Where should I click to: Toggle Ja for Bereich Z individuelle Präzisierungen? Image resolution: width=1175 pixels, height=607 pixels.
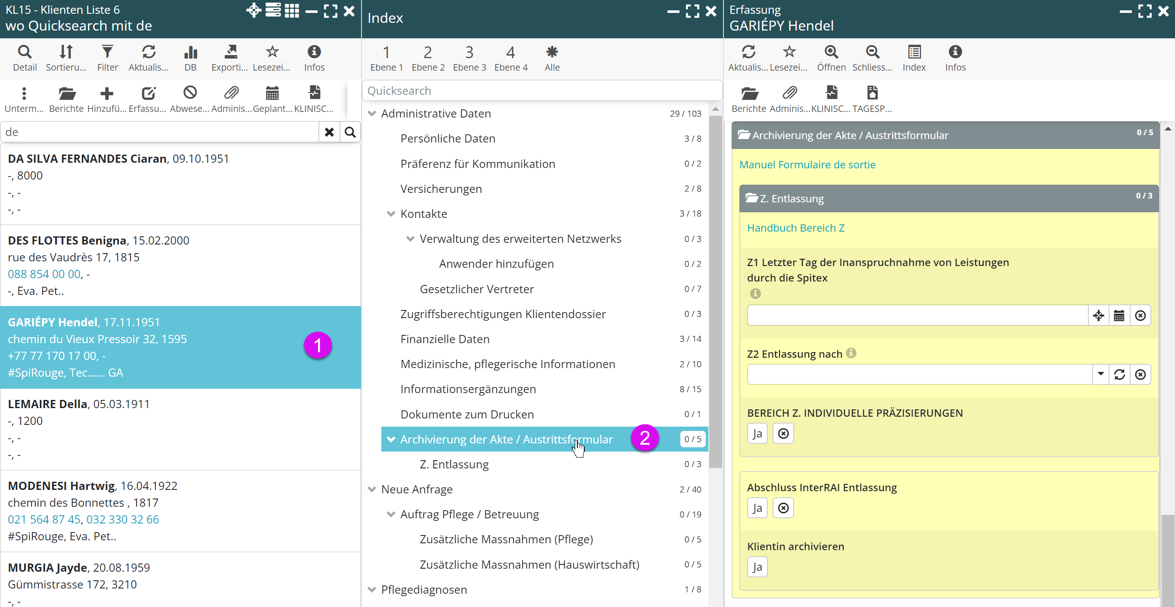click(757, 434)
